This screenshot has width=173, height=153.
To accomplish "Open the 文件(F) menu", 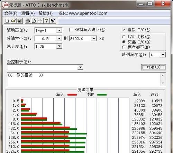I will click(11, 13).
